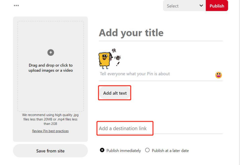Click the Drag and drop upload text
240x165 pixels.
(x=51, y=68)
